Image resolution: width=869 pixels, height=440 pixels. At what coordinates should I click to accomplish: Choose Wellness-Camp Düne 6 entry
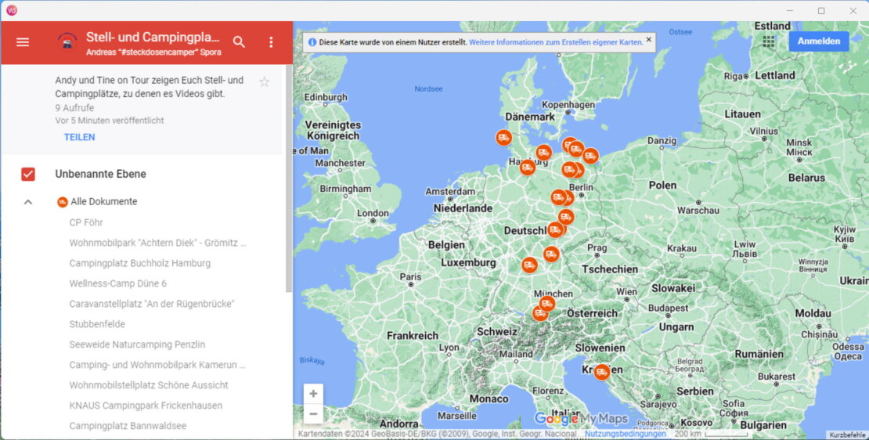(117, 283)
